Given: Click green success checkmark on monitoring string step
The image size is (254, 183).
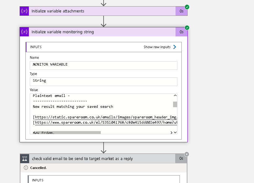Looking at the screenshot, I should click(187, 28).
